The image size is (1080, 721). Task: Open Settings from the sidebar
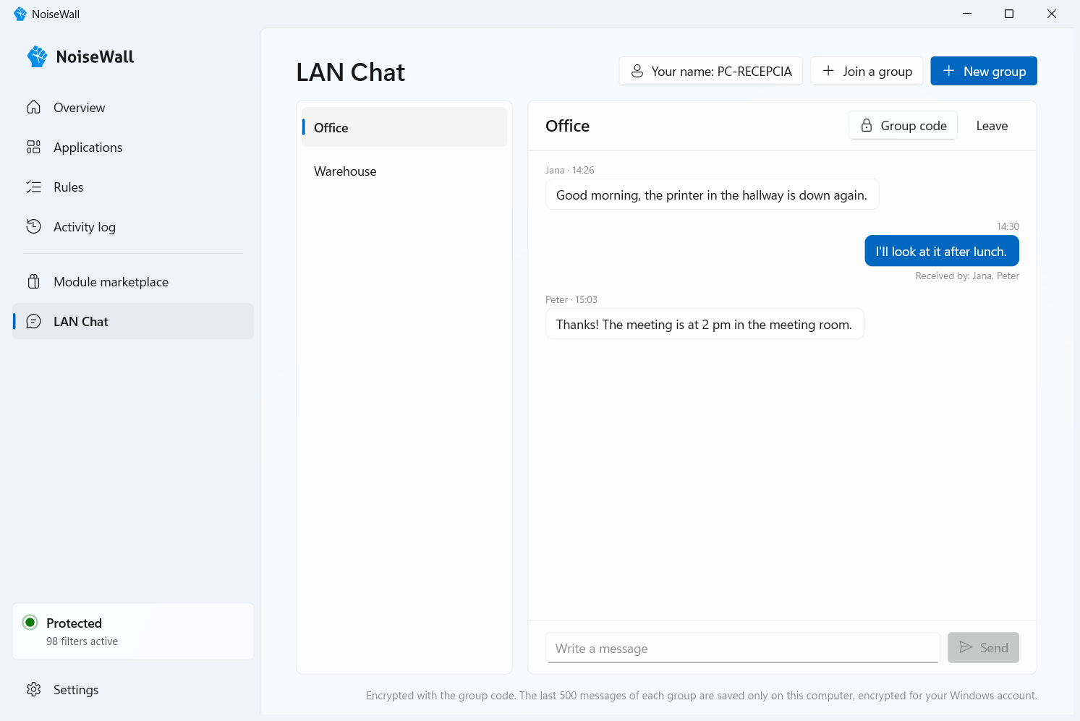pos(133,689)
